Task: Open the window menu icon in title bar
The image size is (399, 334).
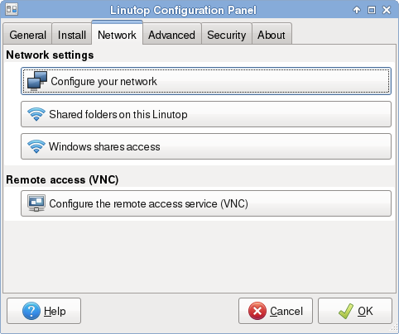Action: [12, 10]
